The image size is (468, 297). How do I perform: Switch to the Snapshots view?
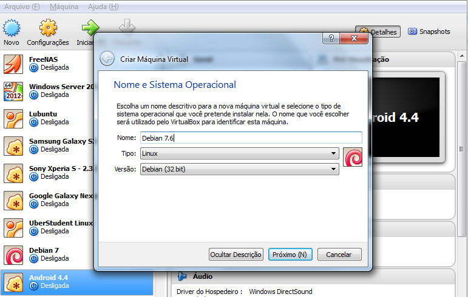coord(429,32)
